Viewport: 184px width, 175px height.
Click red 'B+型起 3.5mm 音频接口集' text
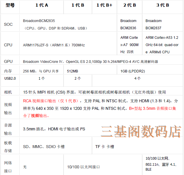pos(153,108)
